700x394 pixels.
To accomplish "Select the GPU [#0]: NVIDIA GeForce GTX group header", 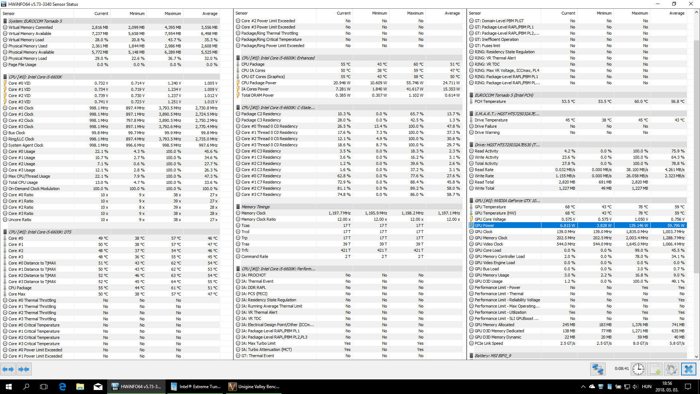I will click(578, 201).
